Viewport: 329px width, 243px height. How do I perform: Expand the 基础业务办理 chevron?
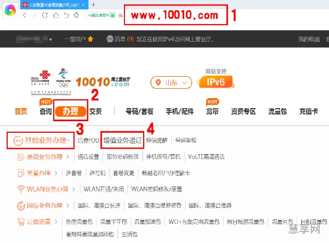point(67,157)
